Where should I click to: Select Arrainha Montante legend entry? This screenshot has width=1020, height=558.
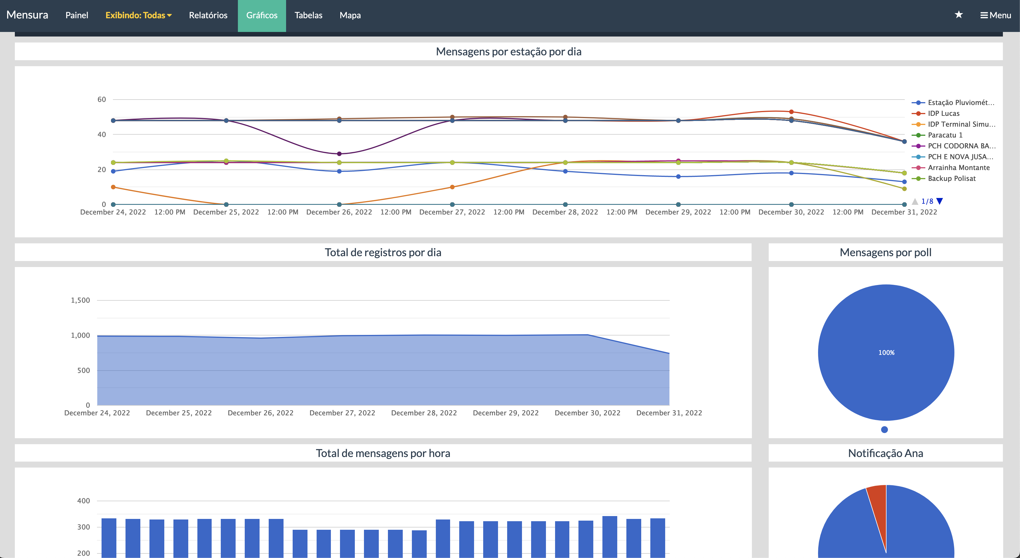[951, 167]
